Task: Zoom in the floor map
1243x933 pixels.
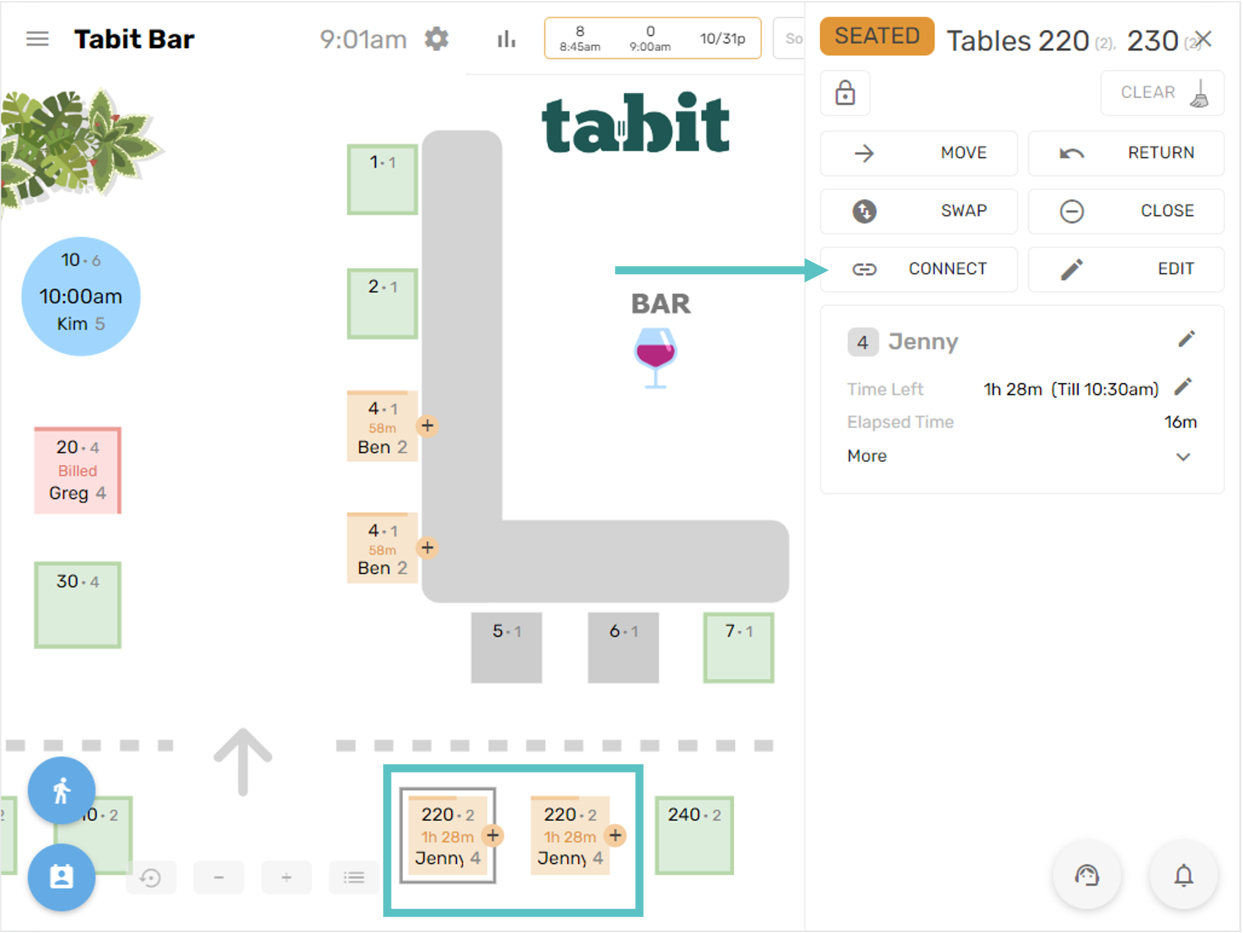Action: click(x=286, y=877)
